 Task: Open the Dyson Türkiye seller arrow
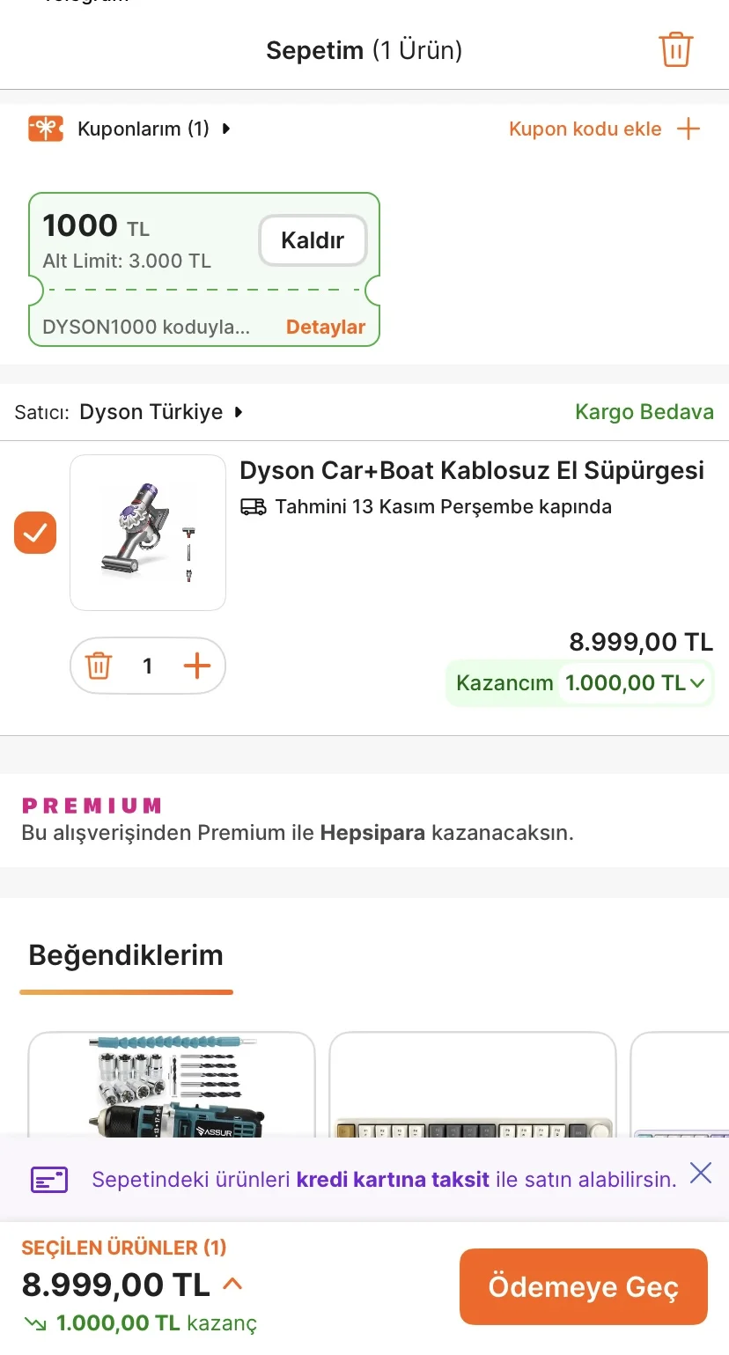coord(238,411)
